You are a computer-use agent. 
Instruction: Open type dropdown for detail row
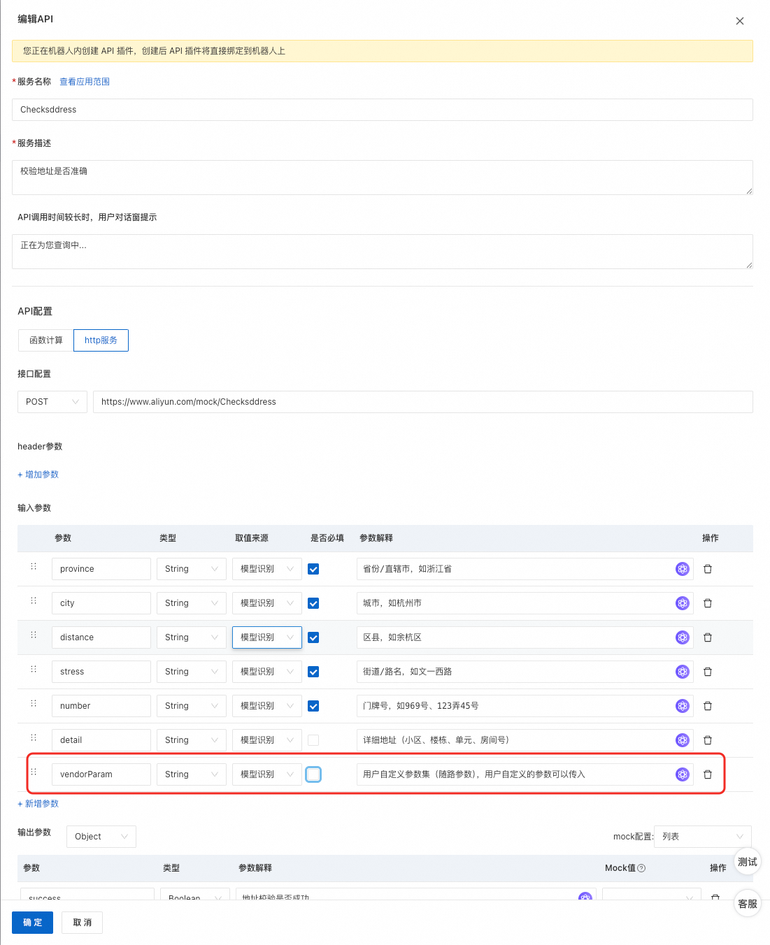(192, 740)
